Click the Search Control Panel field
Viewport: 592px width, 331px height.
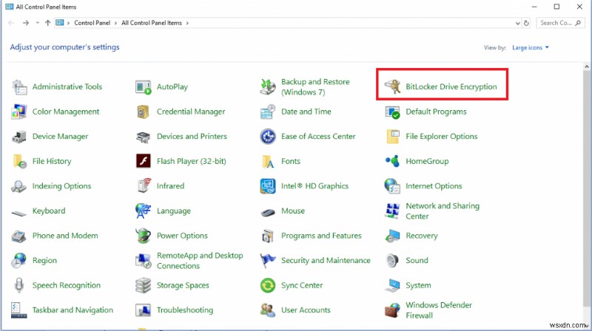[x=560, y=23]
